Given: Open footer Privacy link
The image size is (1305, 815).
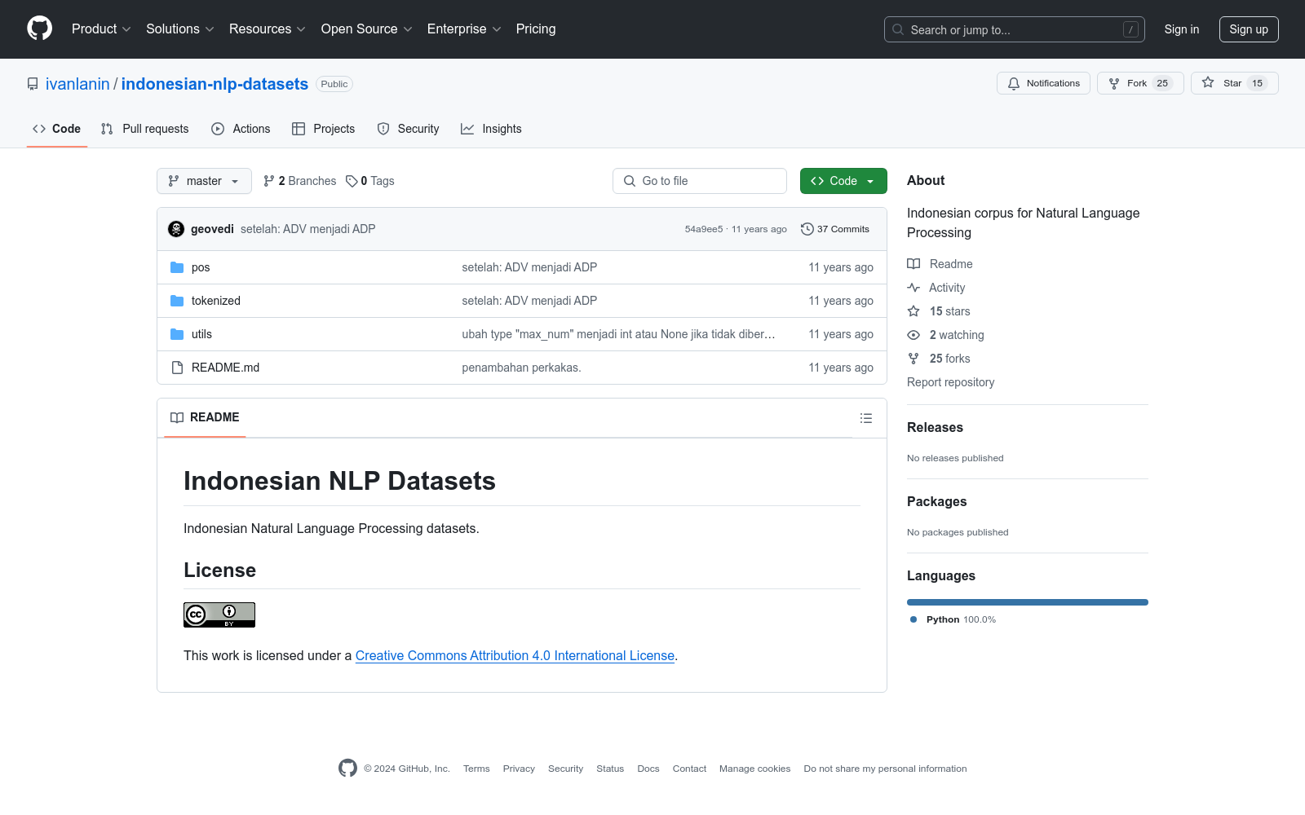Looking at the screenshot, I should tap(519, 769).
